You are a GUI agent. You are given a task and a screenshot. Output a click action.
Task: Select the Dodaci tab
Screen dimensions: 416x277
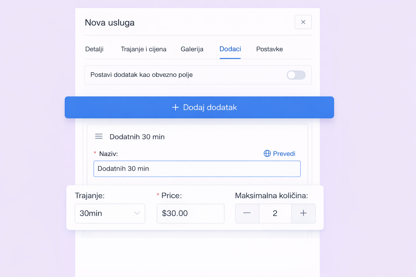point(230,49)
